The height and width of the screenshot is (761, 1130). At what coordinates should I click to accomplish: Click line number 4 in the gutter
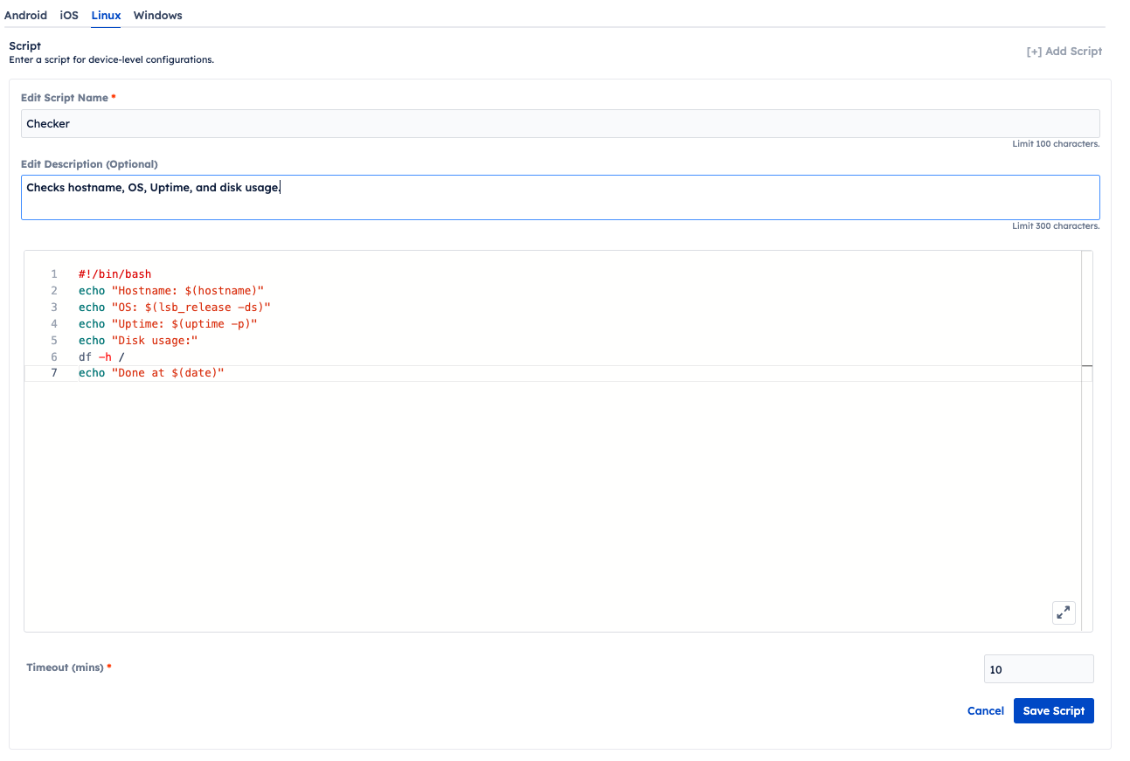54,324
